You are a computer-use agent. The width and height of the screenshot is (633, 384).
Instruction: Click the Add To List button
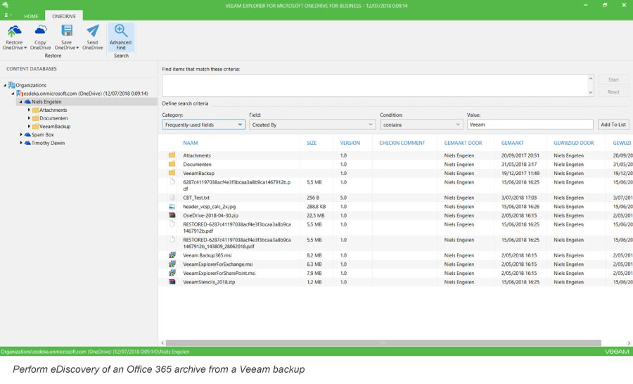click(613, 124)
